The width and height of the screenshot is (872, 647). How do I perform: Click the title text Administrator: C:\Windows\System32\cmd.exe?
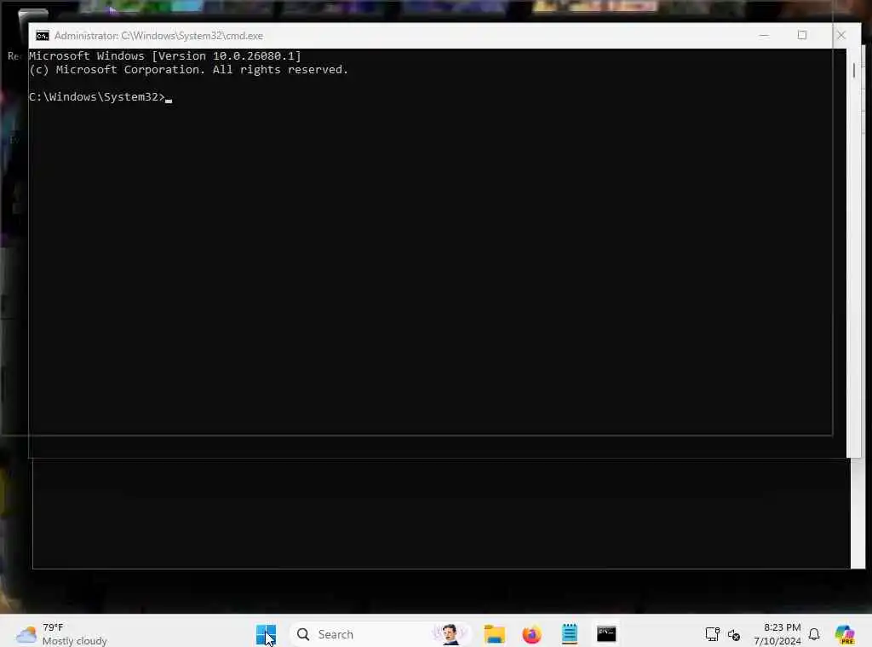click(158, 36)
